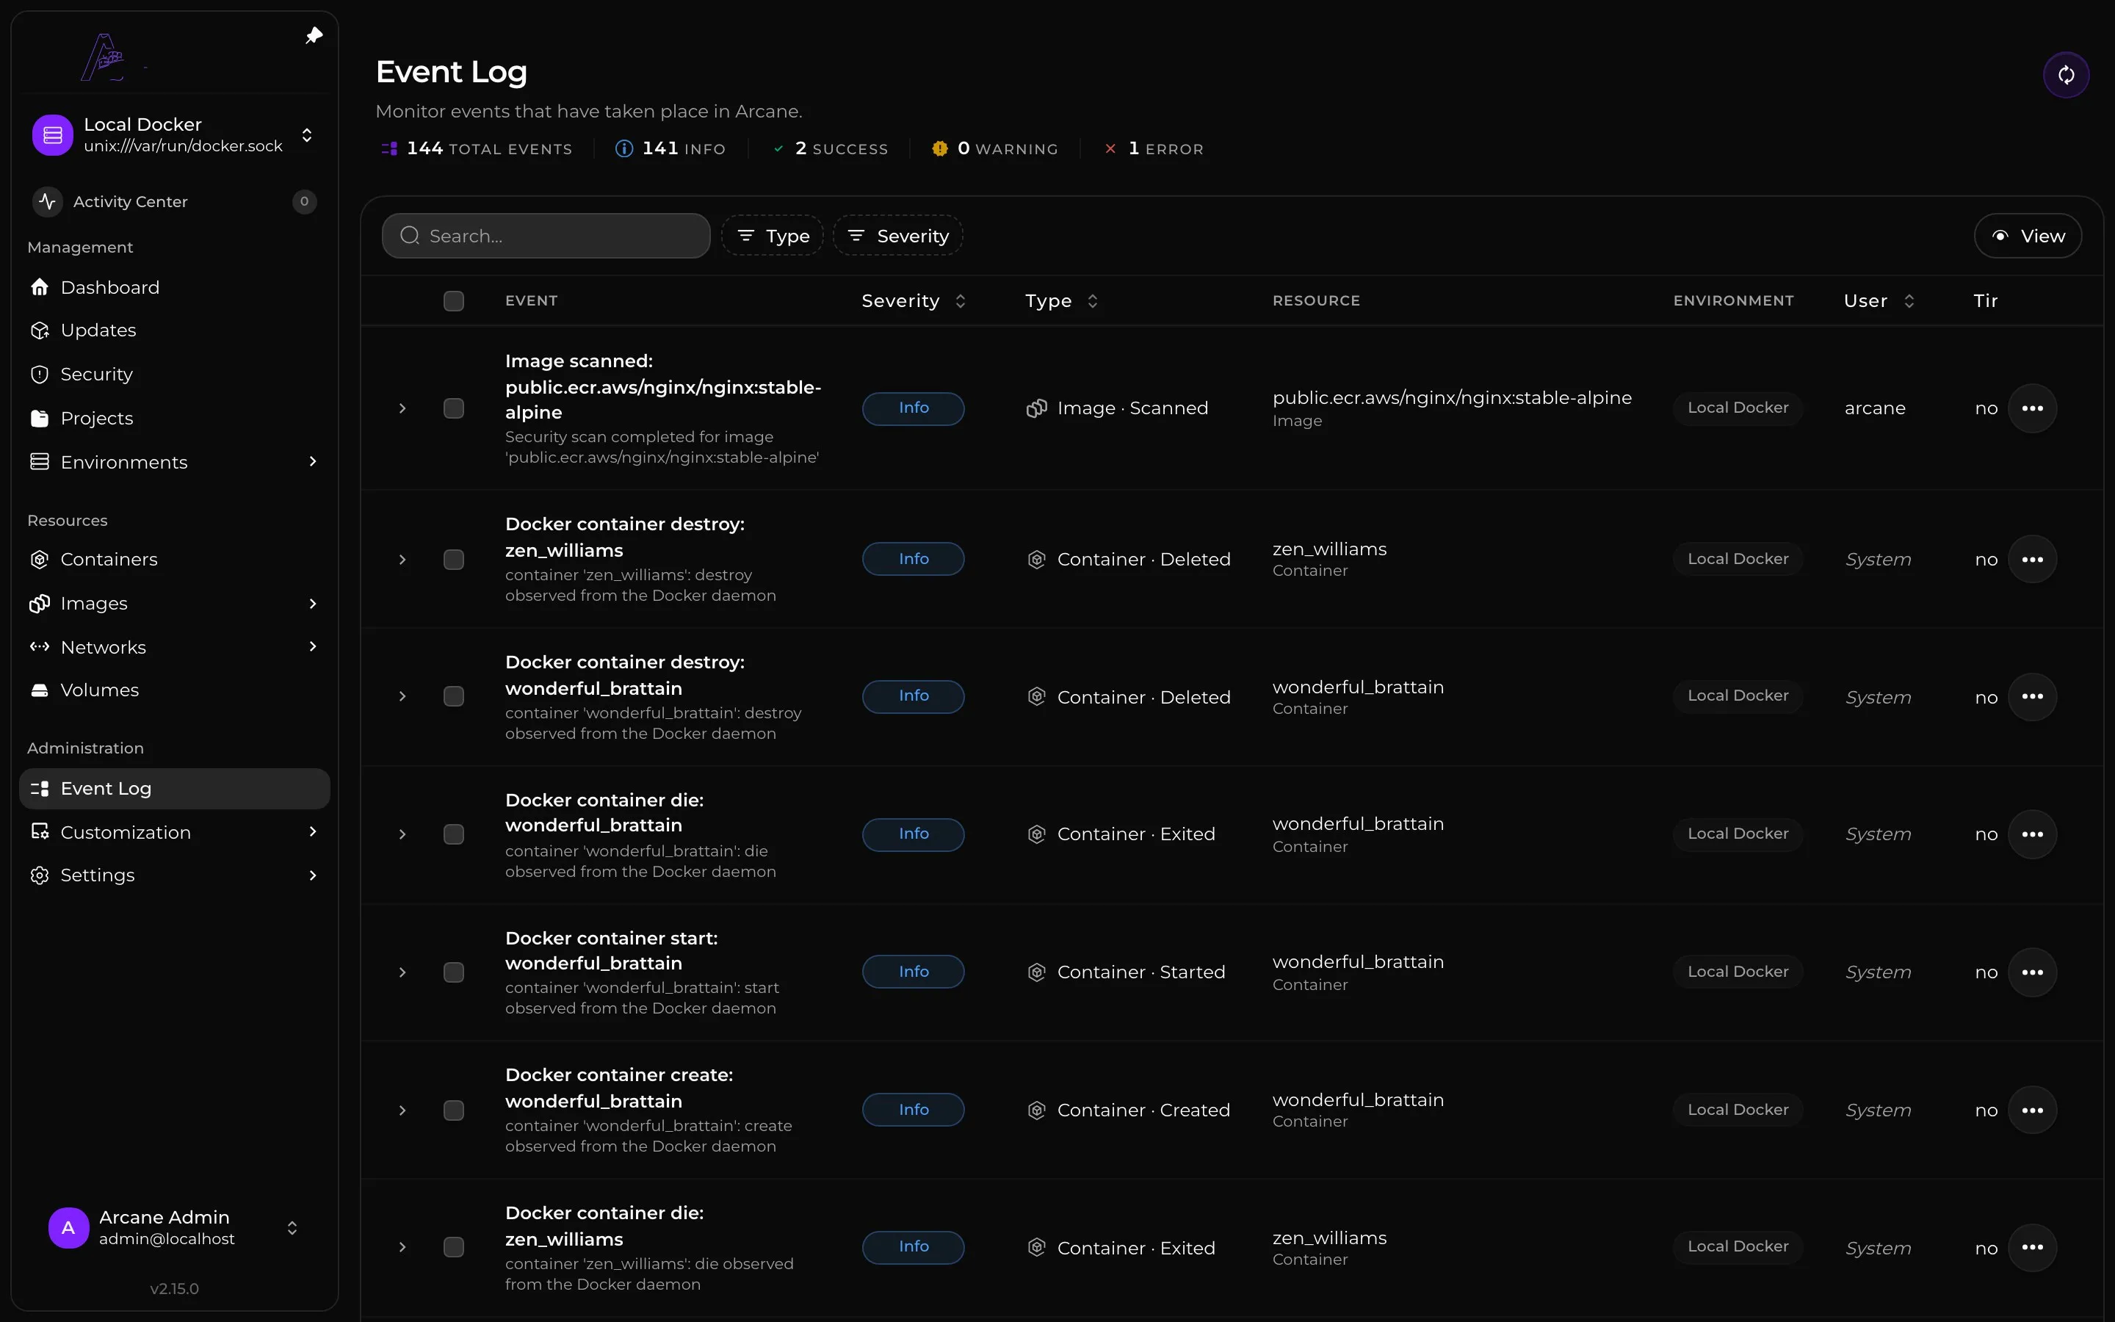2115x1322 pixels.
Task: Click the 144 TOTAL EVENTS counter
Action: pyautogui.click(x=477, y=148)
